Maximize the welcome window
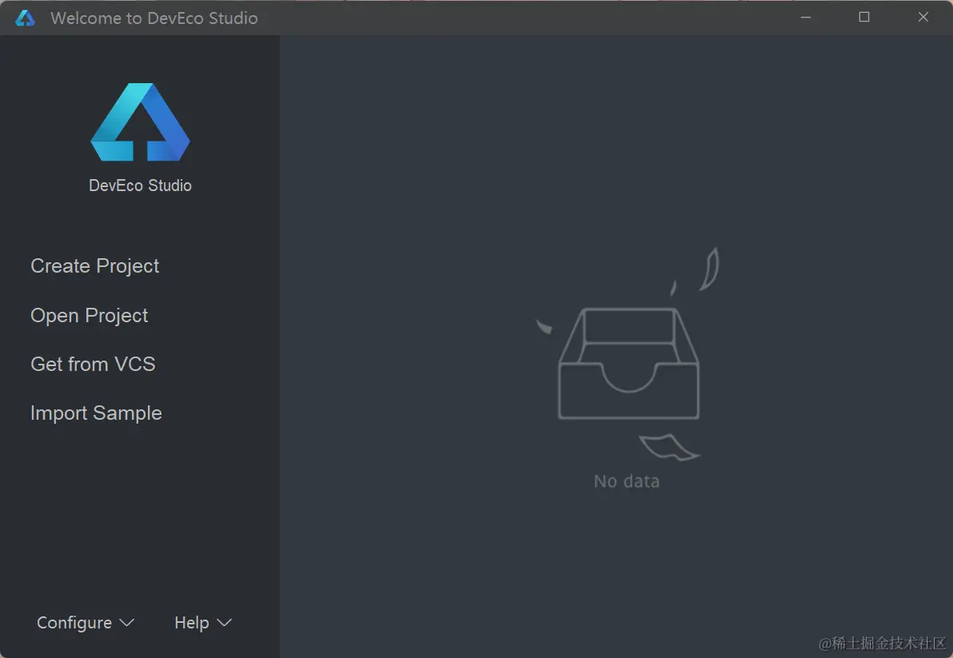This screenshot has height=658, width=953. (x=864, y=18)
